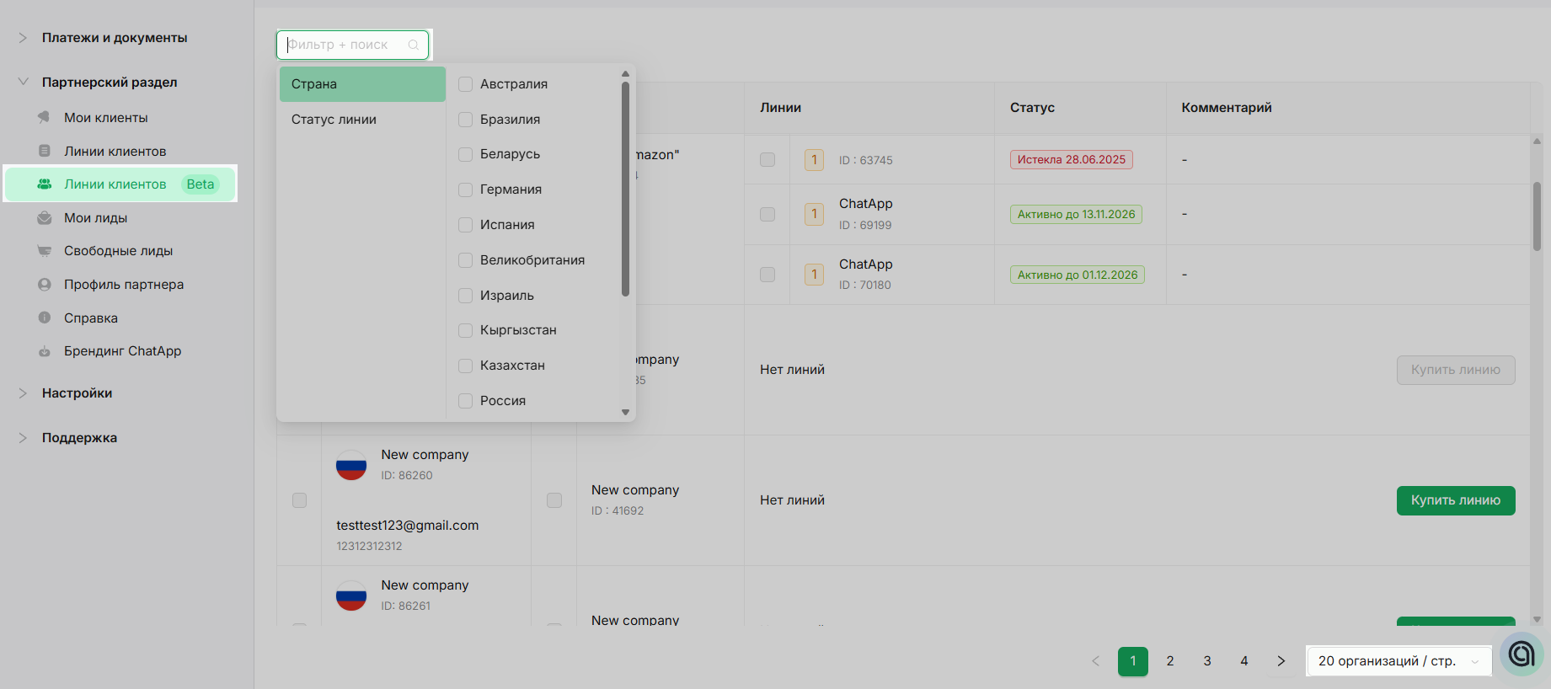This screenshot has width=1551, height=689.
Task: Click the Мои лиды sidebar icon
Action: [x=44, y=218]
